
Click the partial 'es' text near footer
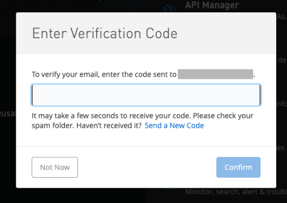[281, 148]
